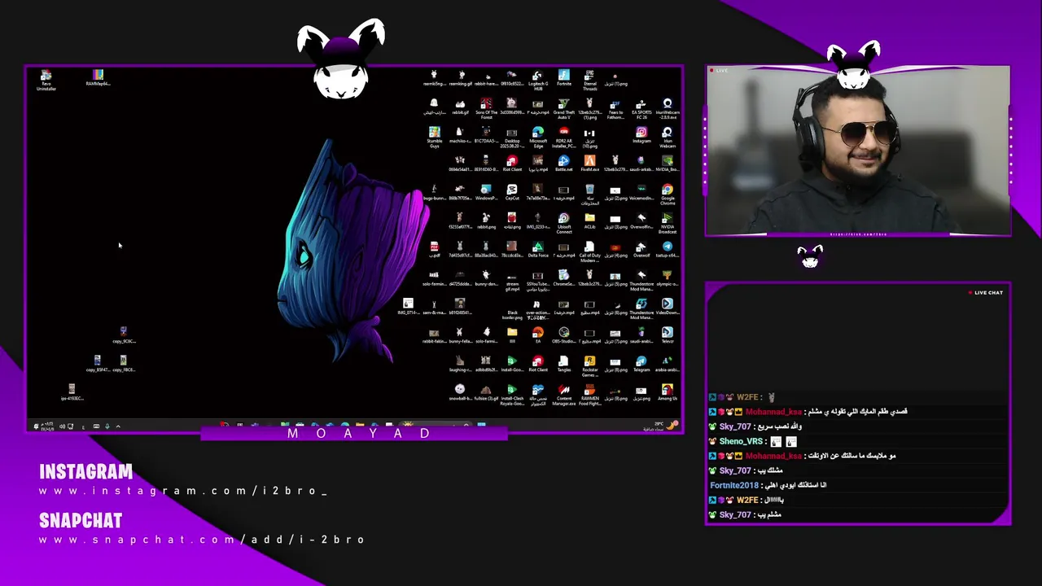Launch the Delta Force shortcut

tap(537, 249)
